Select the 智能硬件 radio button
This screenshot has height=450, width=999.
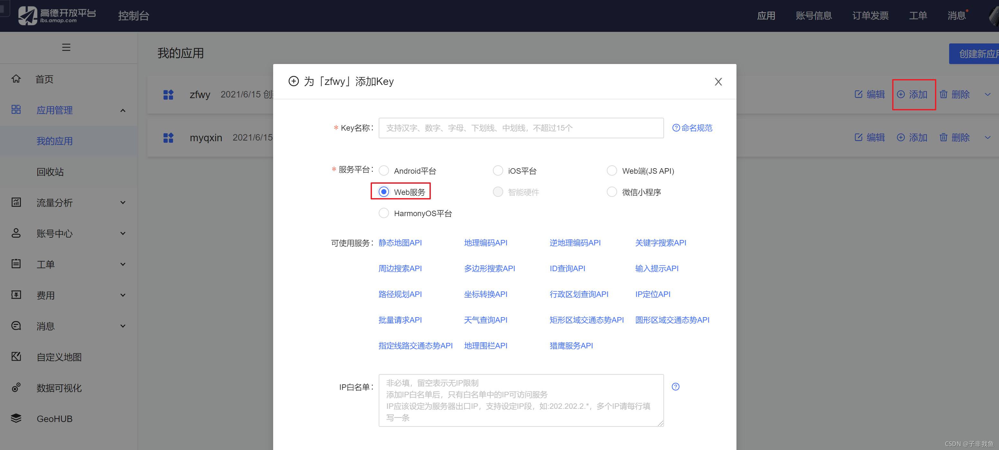(498, 192)
